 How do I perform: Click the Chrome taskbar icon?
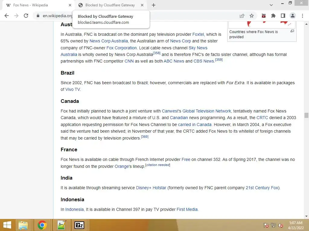tap(42, 225)
